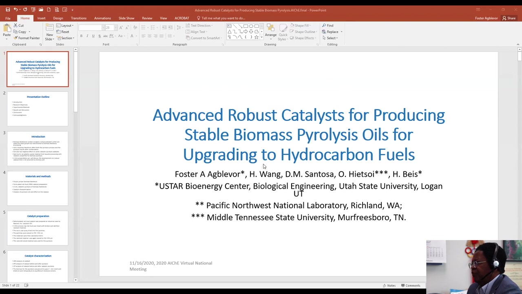Click the Cut scissors icon

[18, 25]
